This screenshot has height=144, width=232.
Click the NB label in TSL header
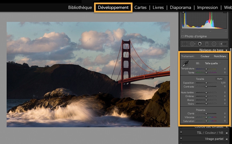point(221,133)
